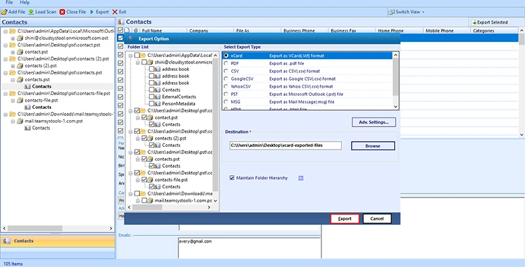525x267 pixels.
Task: Click contacts (2).pst file icon in left tree
Action: 20,66
